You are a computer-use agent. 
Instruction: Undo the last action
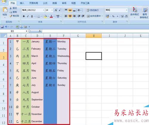tap(6, 27)
